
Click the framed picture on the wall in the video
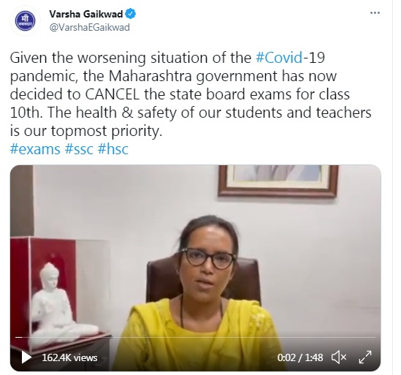(279, 181)
